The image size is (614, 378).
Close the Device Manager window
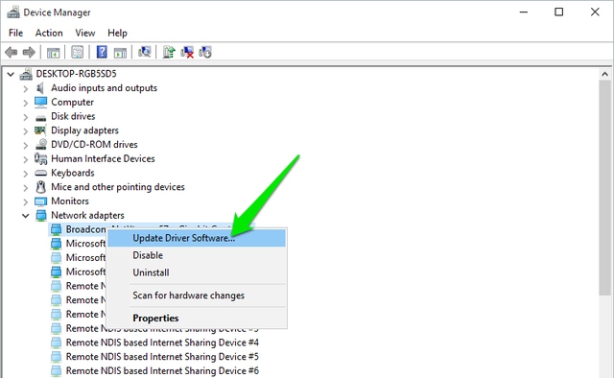(x=595, y=12)
